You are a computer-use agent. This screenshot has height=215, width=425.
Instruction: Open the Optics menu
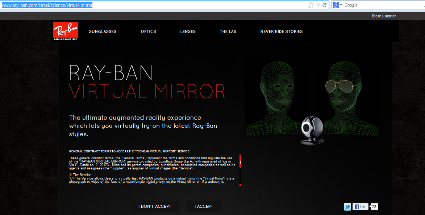pos(148,31)
